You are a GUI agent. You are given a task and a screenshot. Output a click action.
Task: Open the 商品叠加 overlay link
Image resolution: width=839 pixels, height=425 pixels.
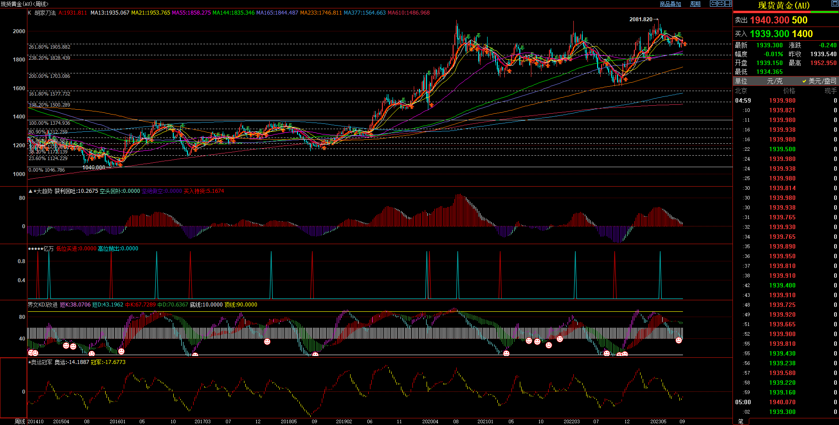[x=670, y=4]
